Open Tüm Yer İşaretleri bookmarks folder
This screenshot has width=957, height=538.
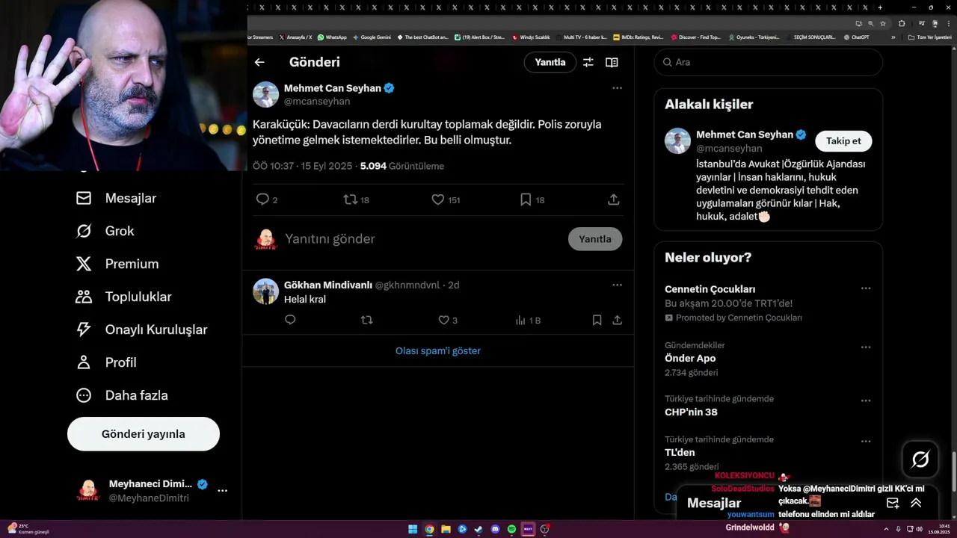(x=930, y=37)
